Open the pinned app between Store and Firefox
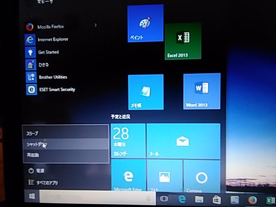The width and height of the screenshot is (276, 207). pyautogui.click(x=235, y=200)
